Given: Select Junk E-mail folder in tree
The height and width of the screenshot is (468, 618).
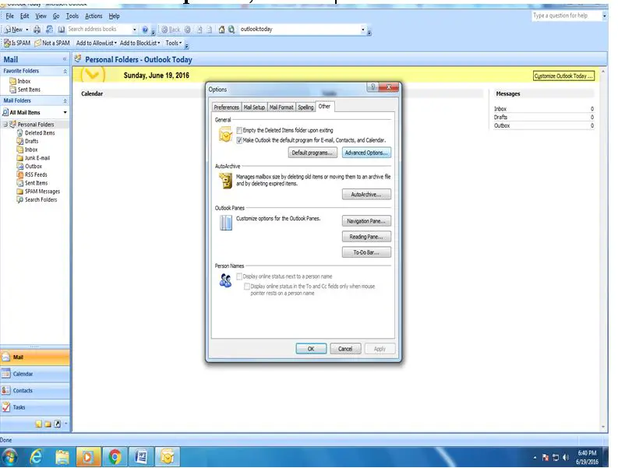Looking at the screenshot, I should coord(37,158).
